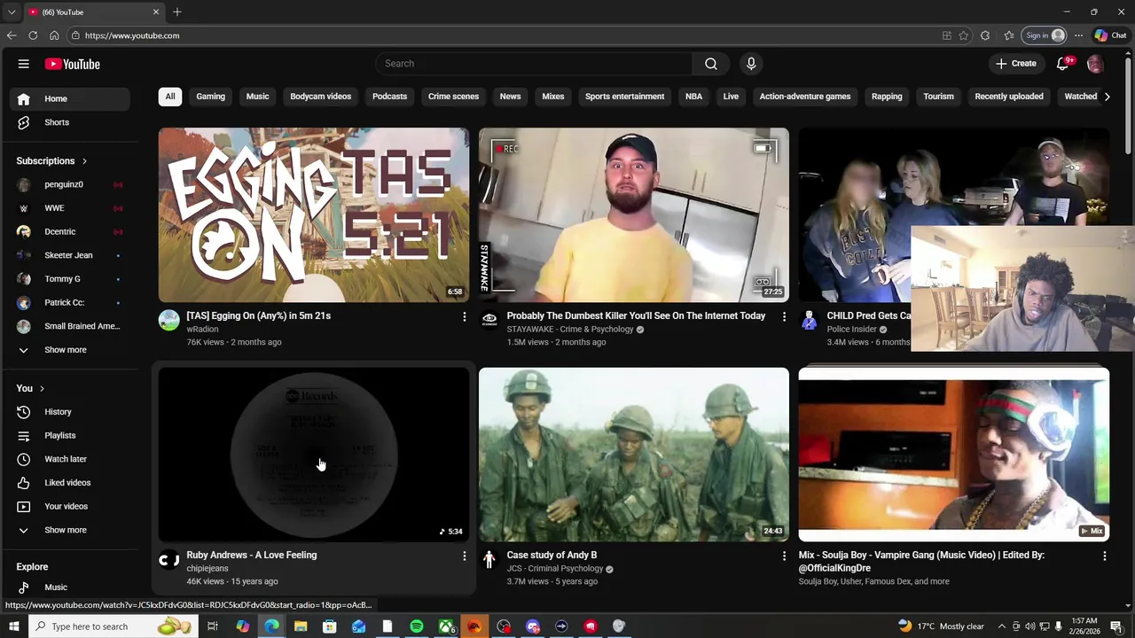Open the account avatar menu
Image resolution: width=1135 pixels, height=638 pixels.
(1095, 64)
